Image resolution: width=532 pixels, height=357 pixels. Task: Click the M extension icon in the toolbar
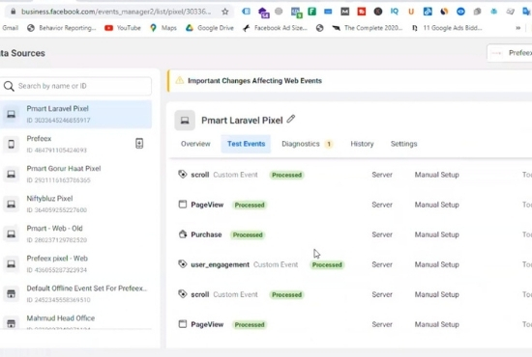(345, 12)
